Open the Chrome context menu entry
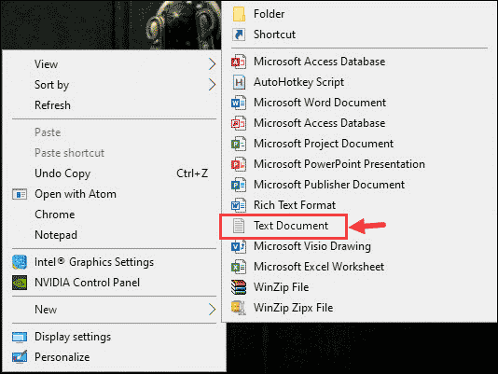Image resolution: width=498 pixels, height=374 pixels. point(55,215)
